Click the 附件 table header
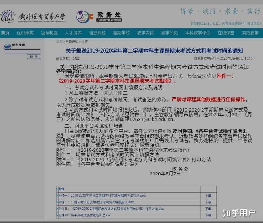 61,189
